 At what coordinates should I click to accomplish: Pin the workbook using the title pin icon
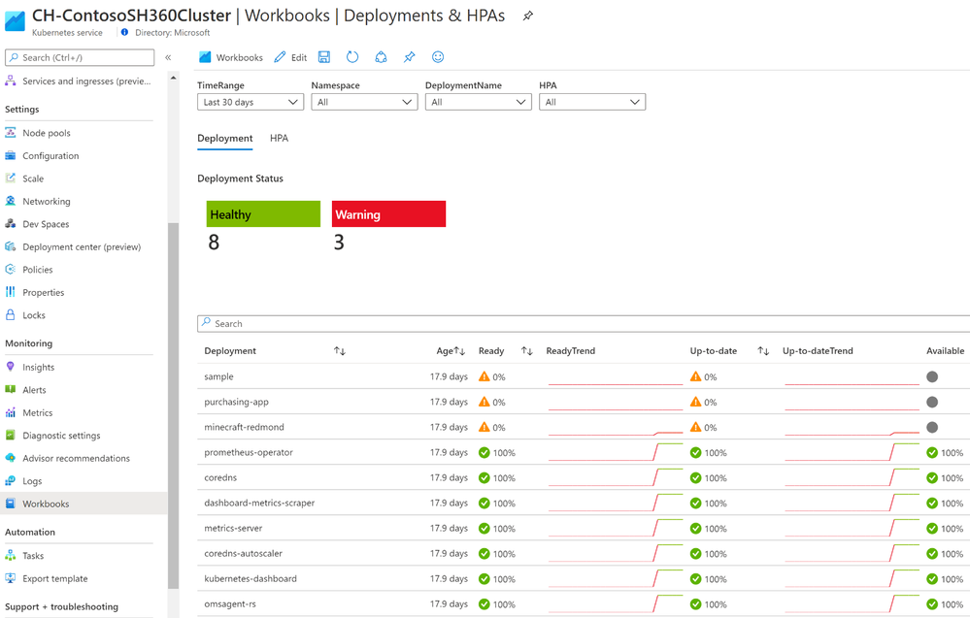[527, 16]
